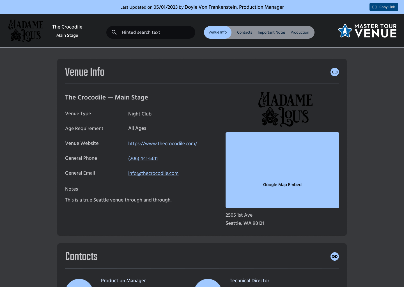Click the 'Production Manager' contact title
Screen dimensions: 404x287
click(x=123, y=281)
